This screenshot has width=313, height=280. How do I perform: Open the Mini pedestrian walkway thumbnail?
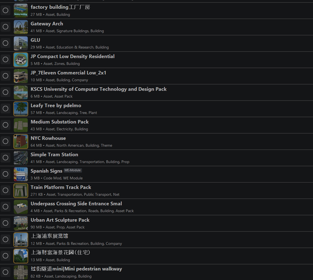pyautogui.click(x=21, y=272)
